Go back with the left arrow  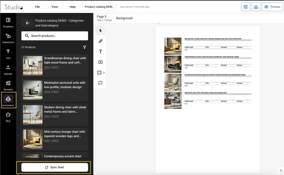pos(27,23)
